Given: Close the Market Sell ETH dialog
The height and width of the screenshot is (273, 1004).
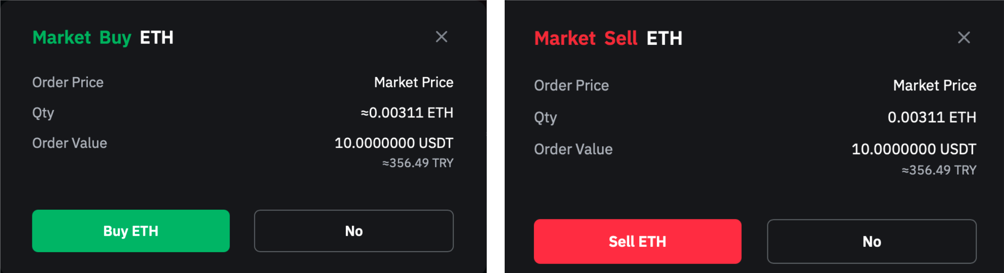Looking at the screenshot, I should pyautogui.click(x=964, y=38).
